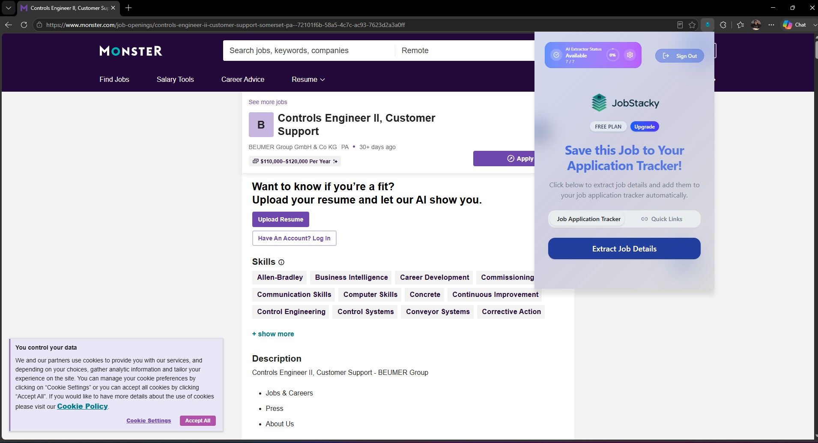This screenshot has width=818, height=443.
Task: Reload the page
Action: pos(24,25)
